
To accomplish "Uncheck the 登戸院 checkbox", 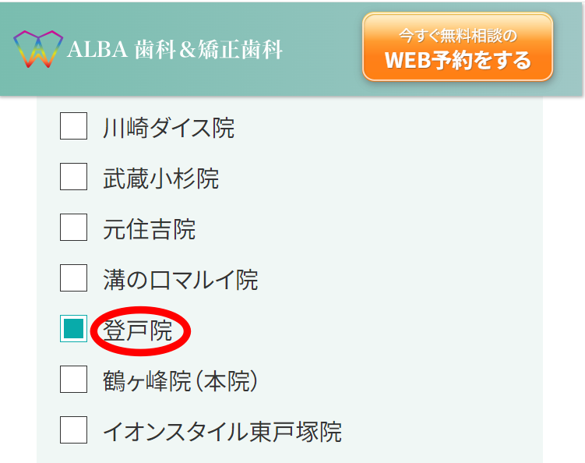I will pyautogui.click(x=73, y=329).
